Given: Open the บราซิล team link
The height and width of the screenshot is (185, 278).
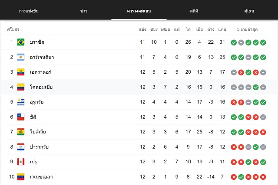Looking at the screenshot, I should click(37, 42).
